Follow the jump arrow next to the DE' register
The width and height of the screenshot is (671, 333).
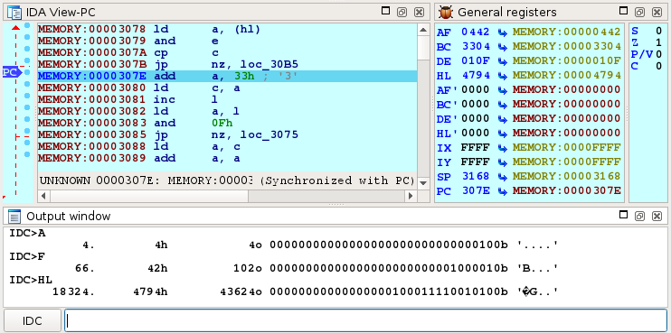[x=503, y=119]
